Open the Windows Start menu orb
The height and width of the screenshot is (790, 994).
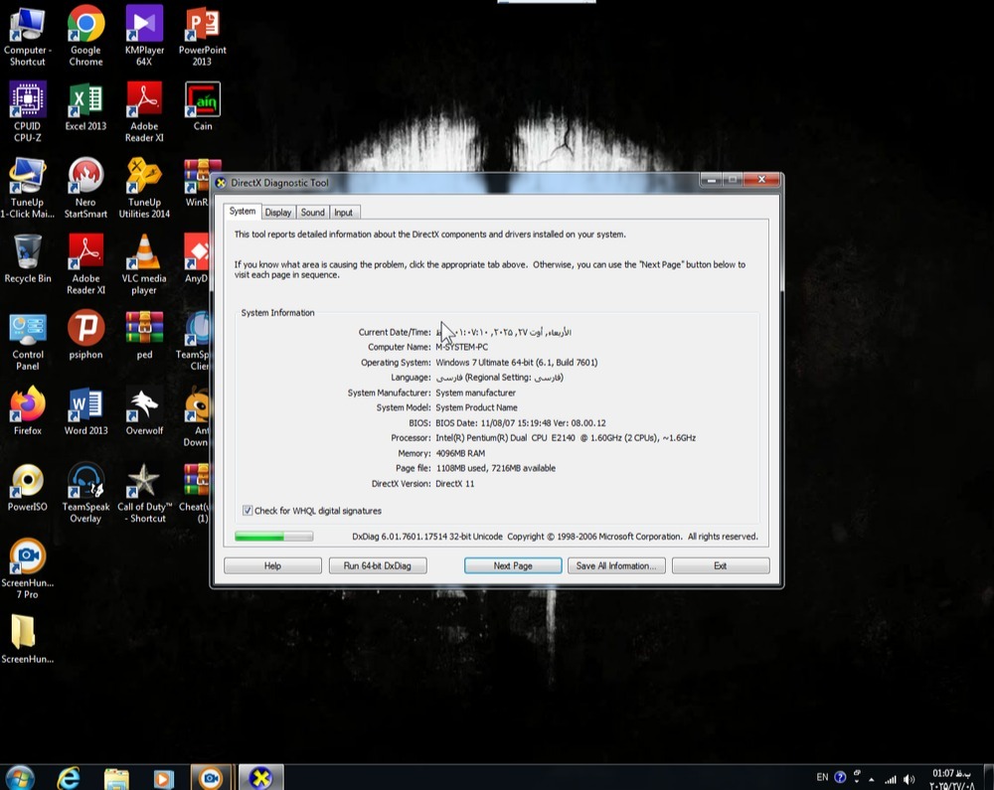[x=19, y=777]
